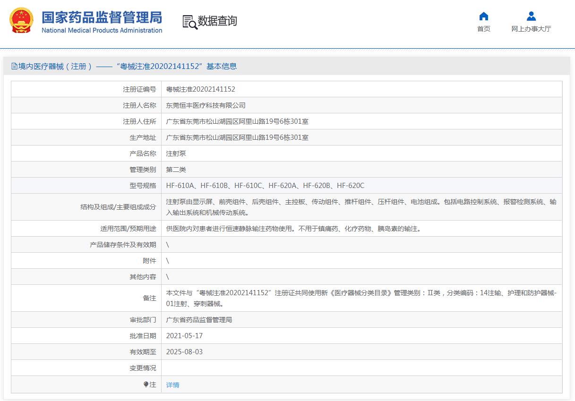Click the 有效期至 label

point(143,352)
